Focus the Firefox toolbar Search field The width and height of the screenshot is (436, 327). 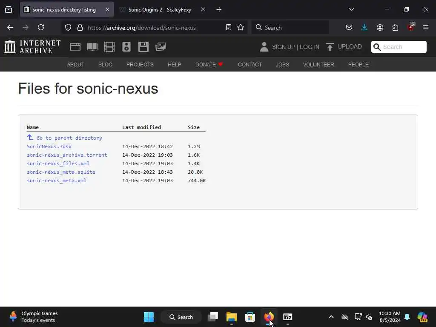[290, 28]
